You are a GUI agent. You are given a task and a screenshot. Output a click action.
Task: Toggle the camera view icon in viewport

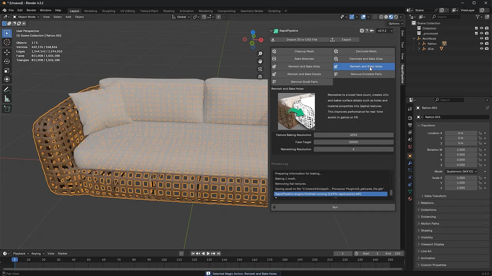(x=260, y=69)
